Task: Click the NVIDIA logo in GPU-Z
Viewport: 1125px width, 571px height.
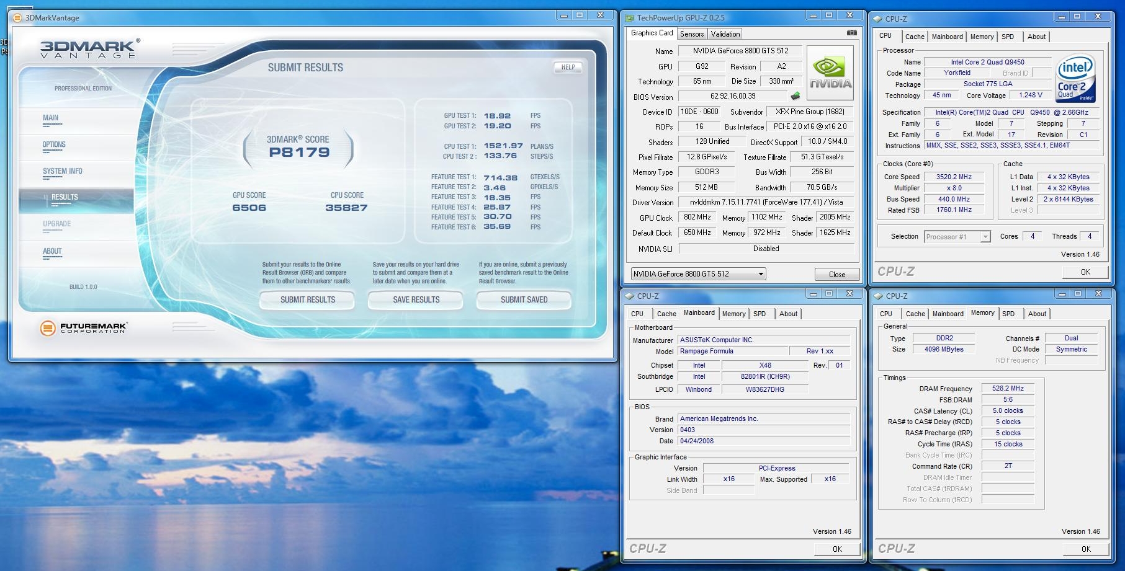Action: [830, 73]
